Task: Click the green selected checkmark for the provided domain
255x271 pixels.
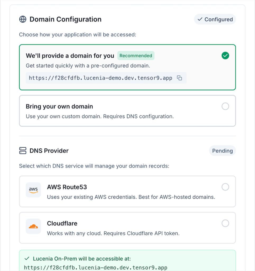Action: pos(225,56)
